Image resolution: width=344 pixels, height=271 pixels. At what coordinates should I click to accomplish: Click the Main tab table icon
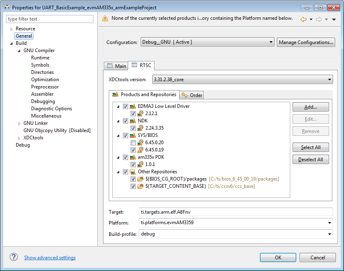click(110, 66)
